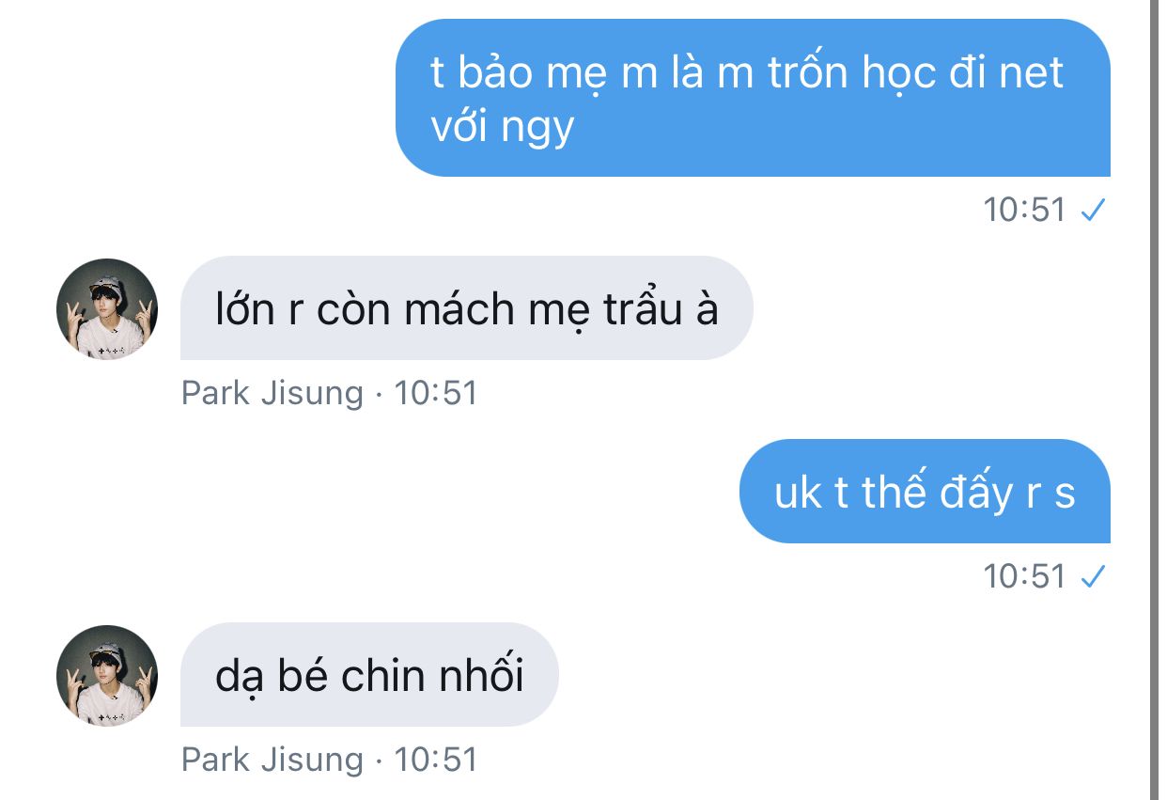Open avatar beside "lớn r còn mách mẹ trẩu à"

click(106, 308)
